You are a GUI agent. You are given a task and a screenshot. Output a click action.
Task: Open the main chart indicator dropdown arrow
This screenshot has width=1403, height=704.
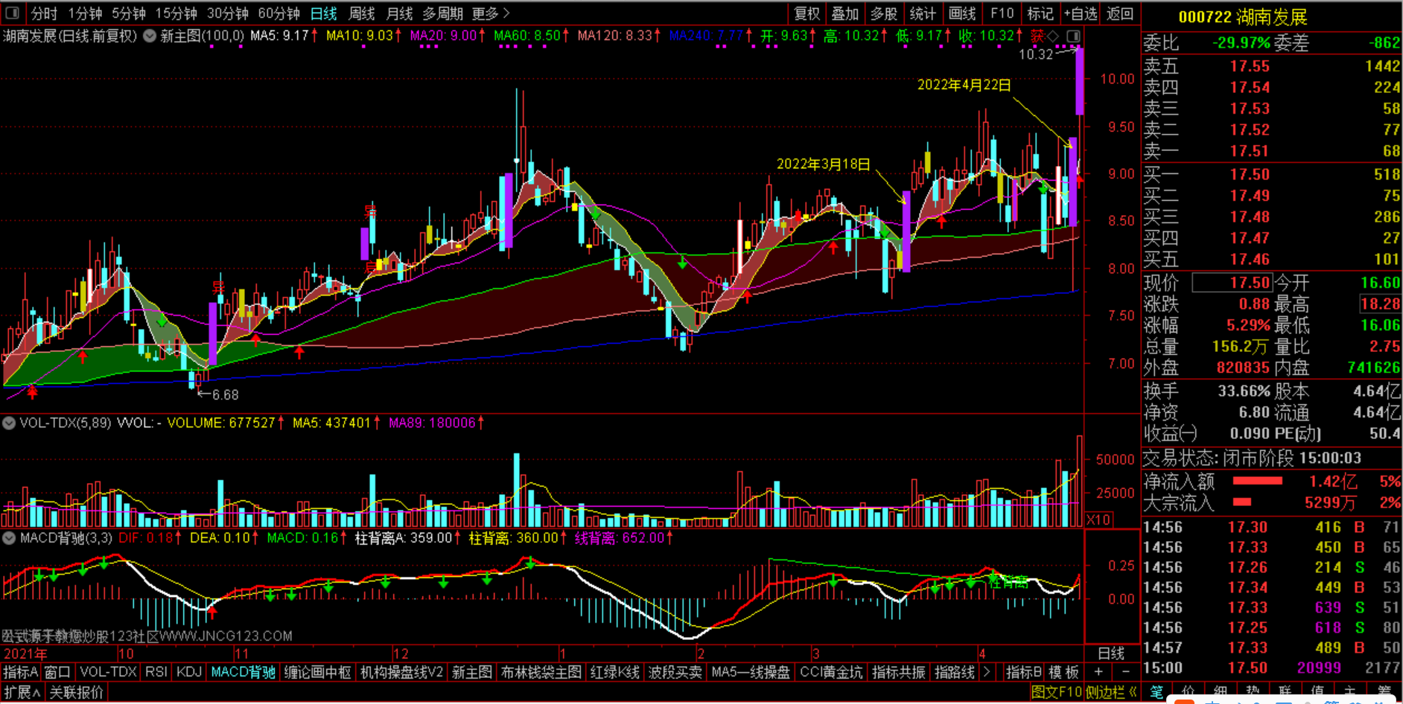tap(150, 36)
